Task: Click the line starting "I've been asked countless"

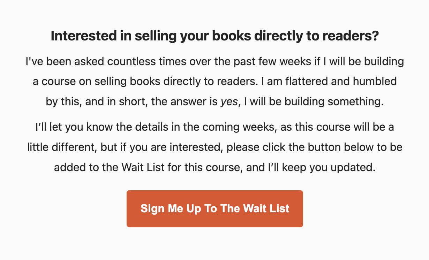Action: [214, 62]
